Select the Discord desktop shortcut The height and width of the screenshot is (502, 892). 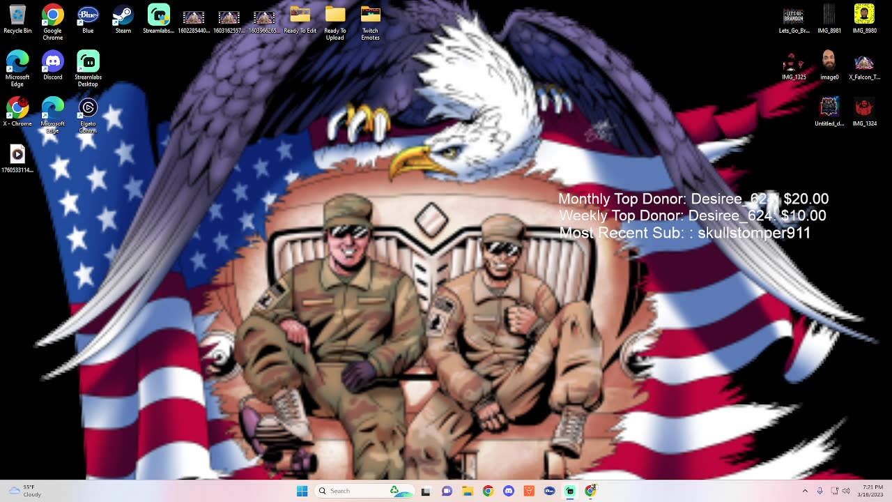[53, 66]
